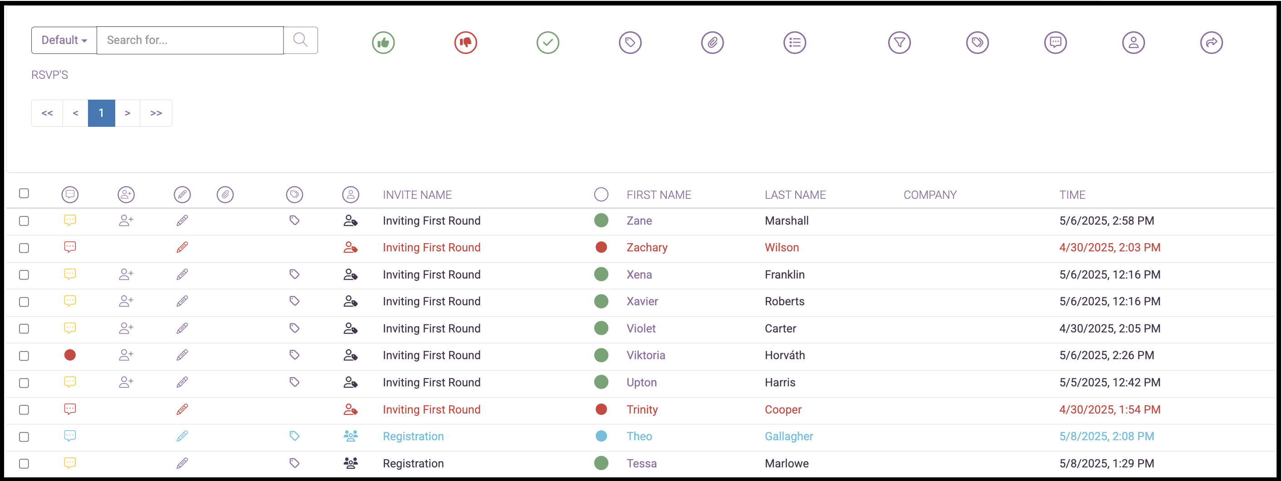
Task: Click the person profile icon in top toolbar
Action: pos(1133,42)
